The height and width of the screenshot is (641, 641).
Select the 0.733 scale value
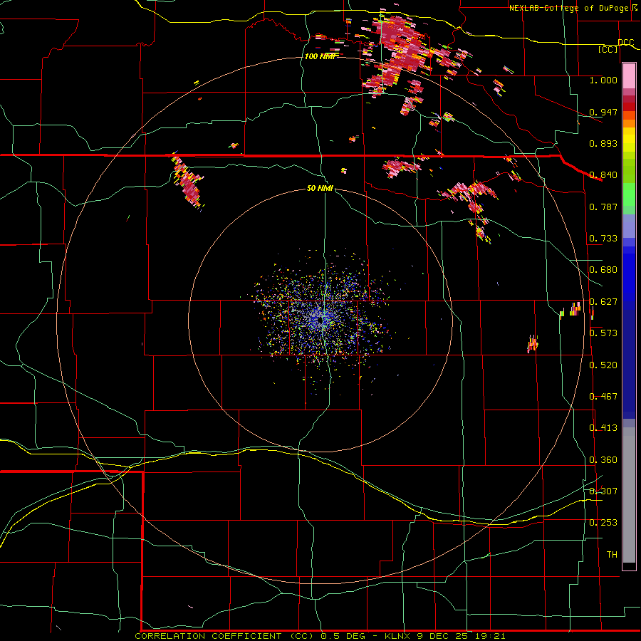(603, 239)
